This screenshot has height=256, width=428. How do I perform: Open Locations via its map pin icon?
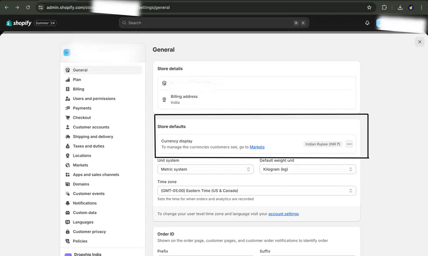coord(68,155)
